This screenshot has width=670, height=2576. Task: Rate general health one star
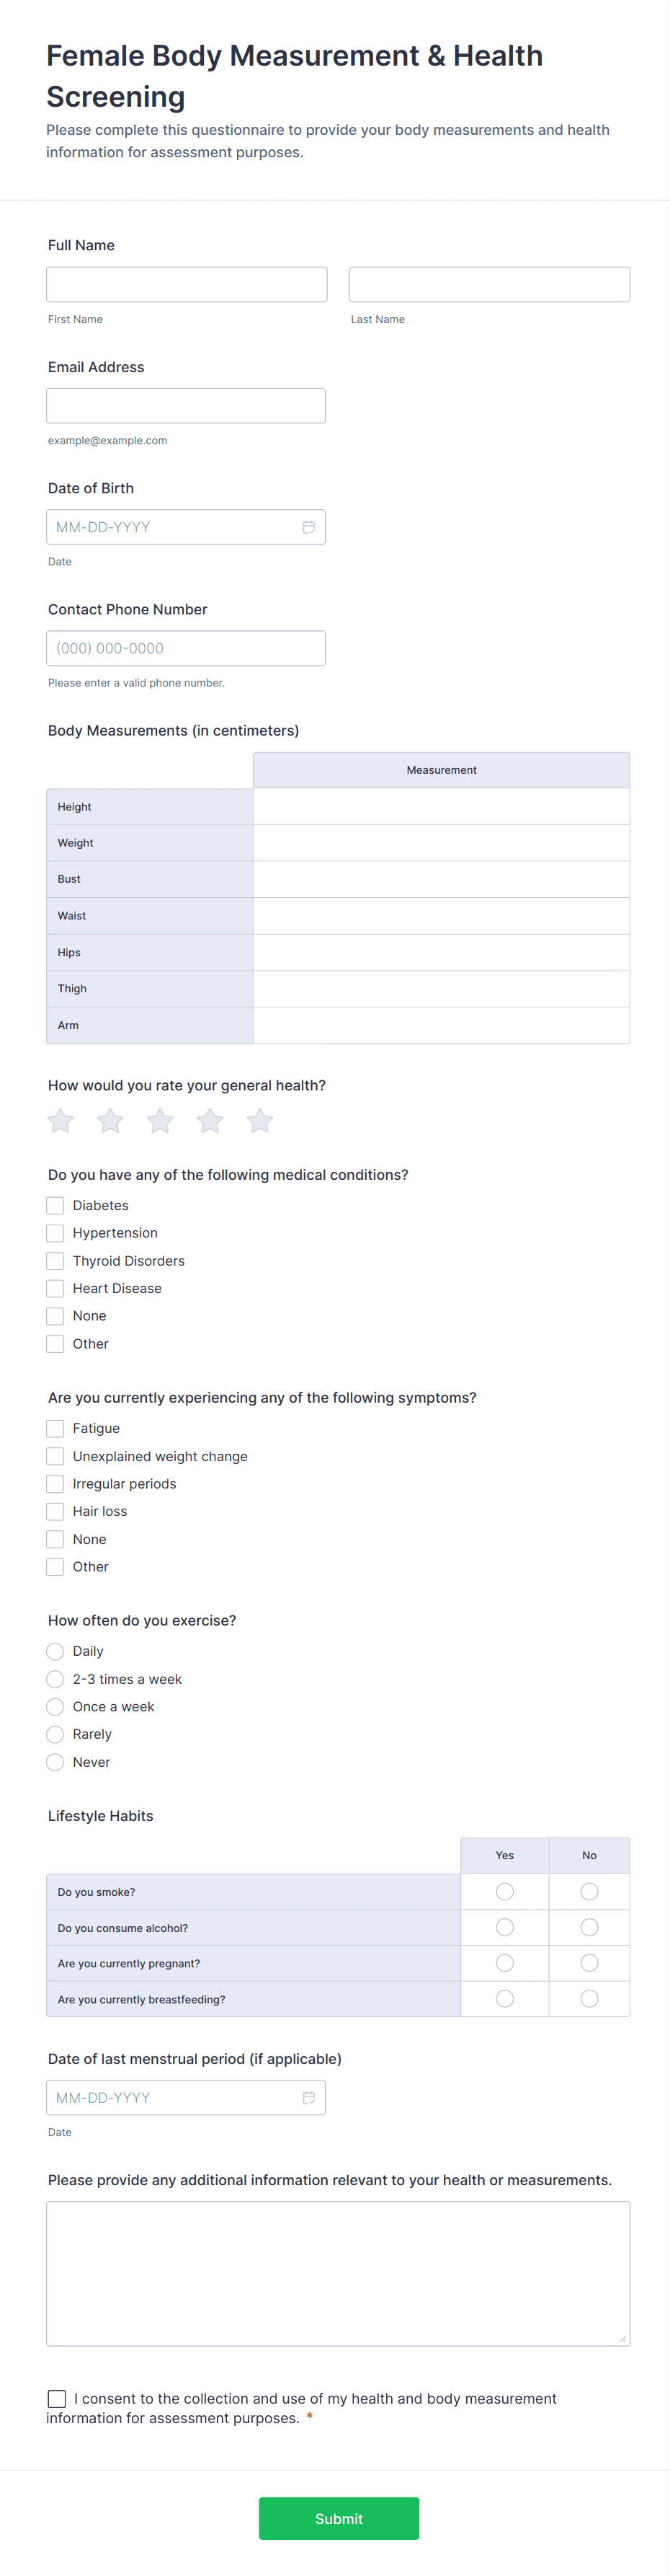click(61, 1121)
